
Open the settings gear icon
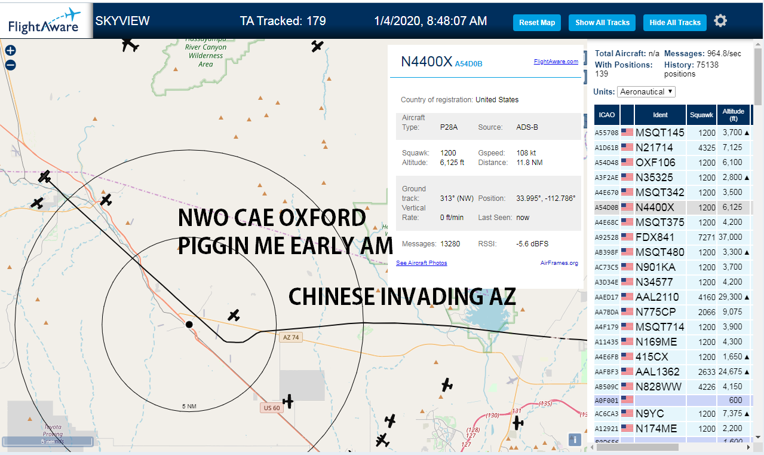[x=720, y=21]
